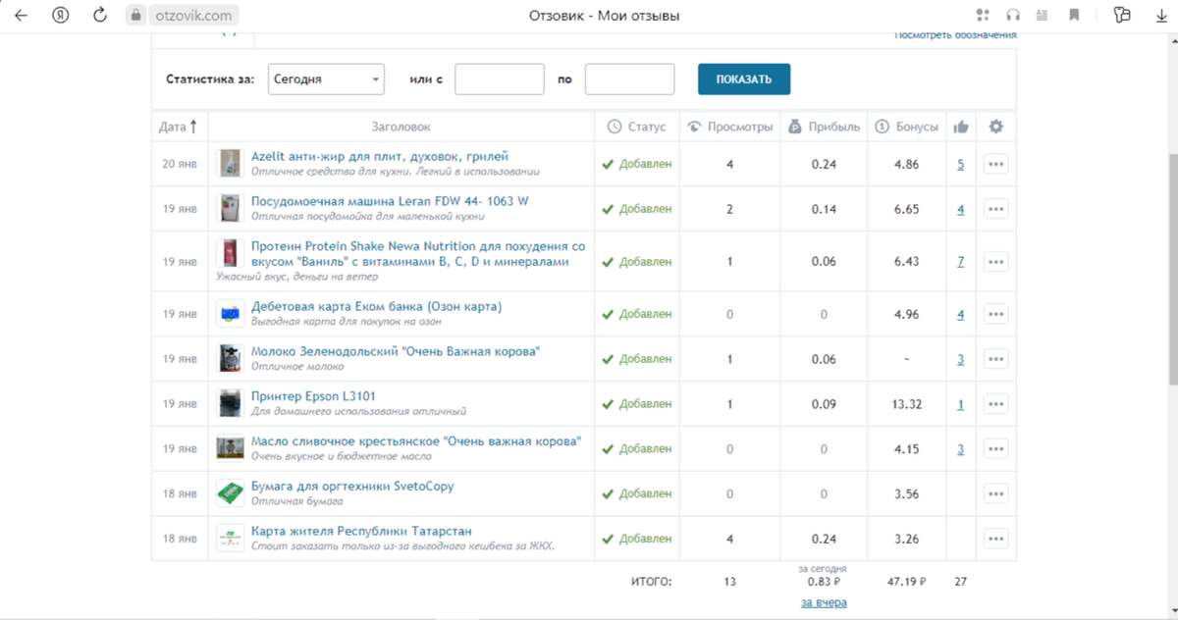The image size is (1178, 620).
Task: Open likes count 5 for Azelit review
Action: tap(961, 165)
